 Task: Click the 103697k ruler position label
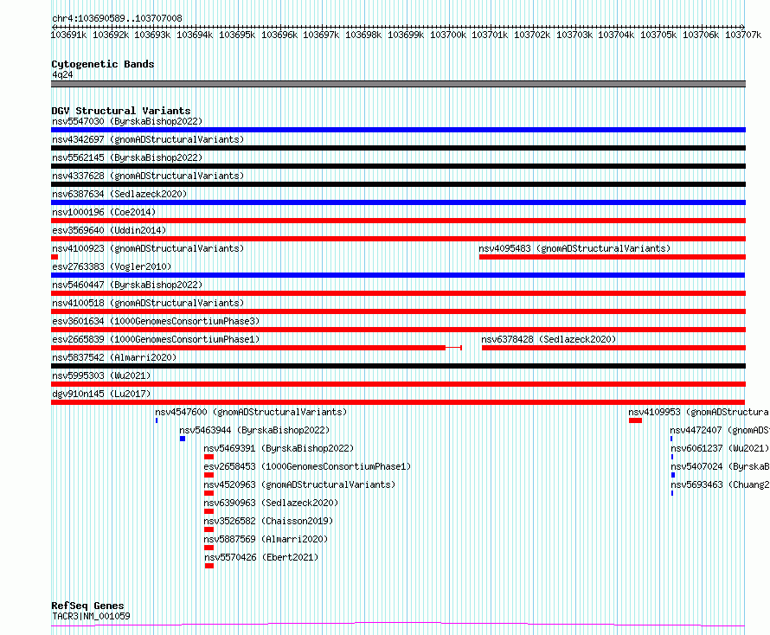pyautogui.click(x=321, y=35)
